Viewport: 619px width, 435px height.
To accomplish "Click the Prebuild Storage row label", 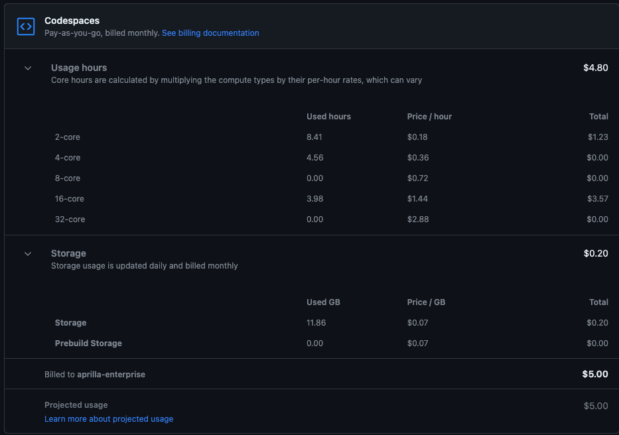I will coord(88,343).
